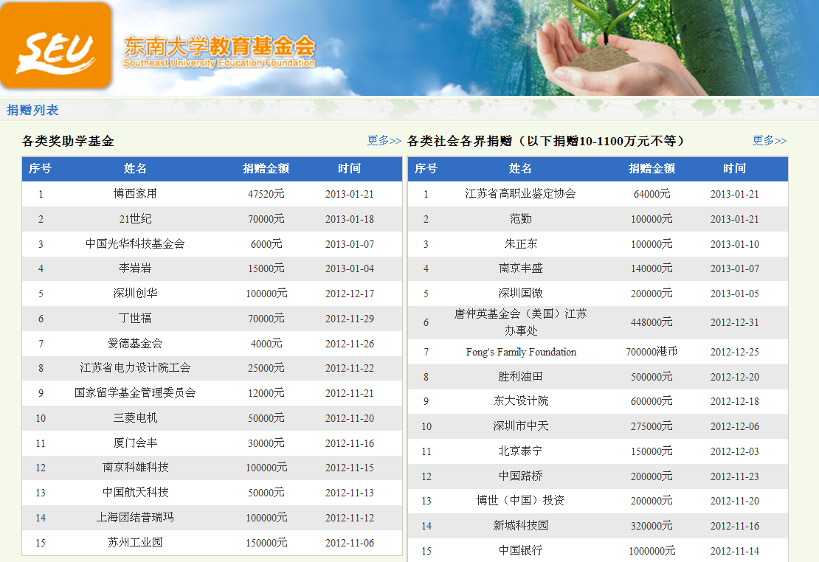Select donor 中国光华科技基金会

tap(135, 244)
